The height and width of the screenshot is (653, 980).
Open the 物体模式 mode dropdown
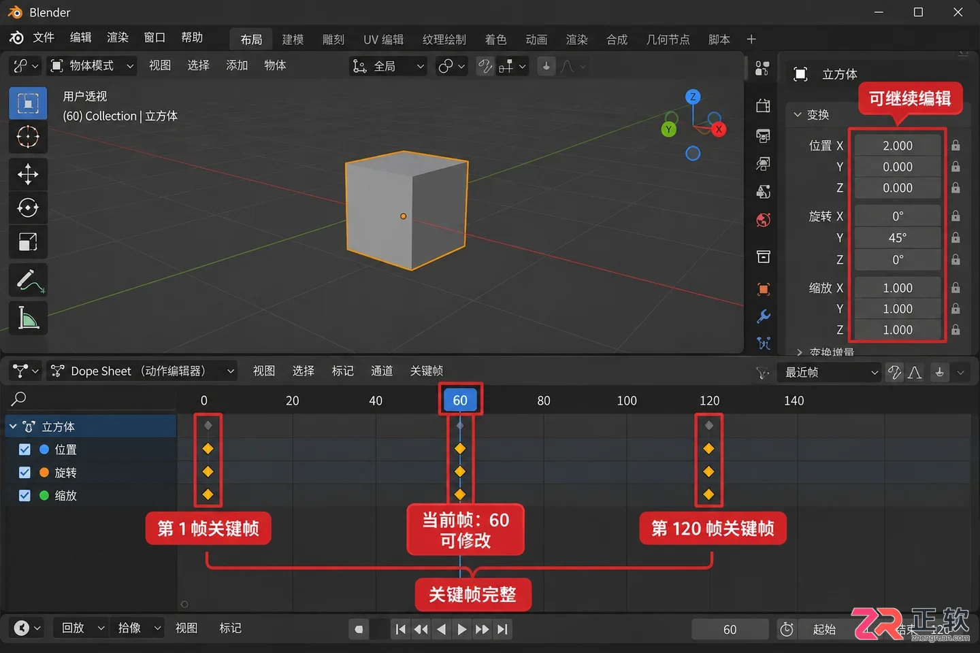(92, 65)
